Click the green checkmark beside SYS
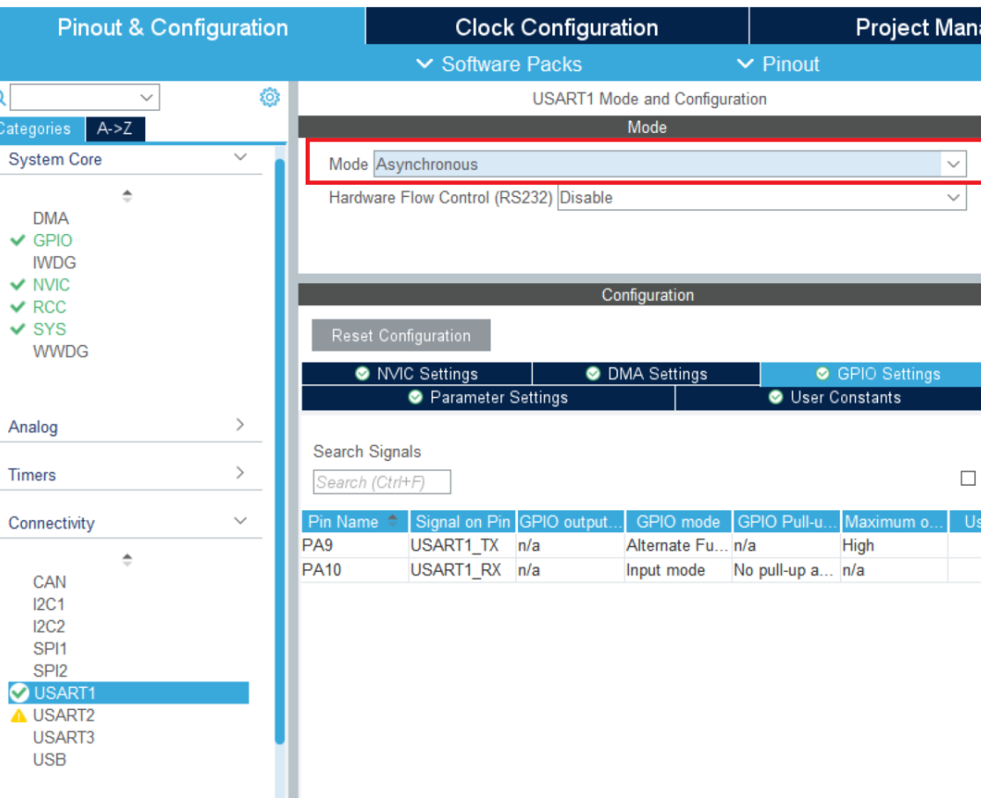Image resolution: width=981 pixels, height=798 pixels. [x=18, y=329]
